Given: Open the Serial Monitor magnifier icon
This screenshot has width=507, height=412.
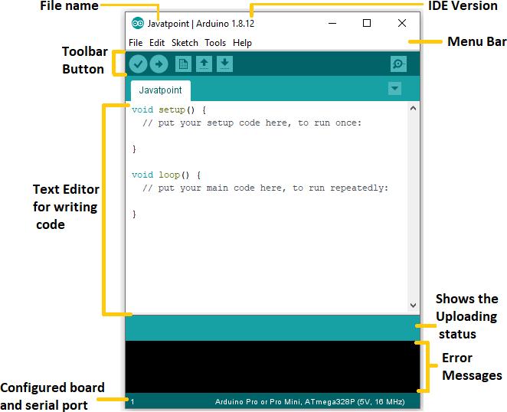Looking at the screenshot, I should coord(398,64).
